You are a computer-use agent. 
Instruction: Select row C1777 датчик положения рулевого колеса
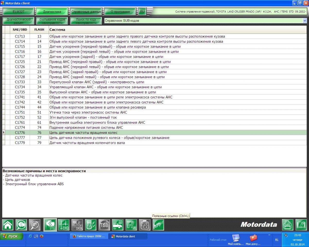coord(154,138)
